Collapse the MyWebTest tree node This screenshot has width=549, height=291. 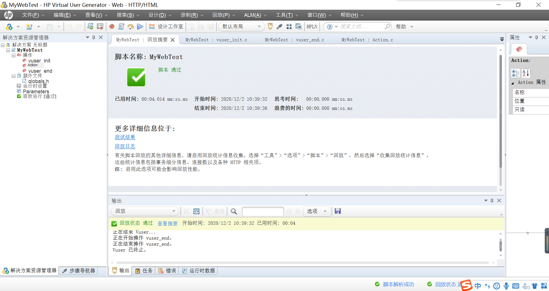click(8, 50)
